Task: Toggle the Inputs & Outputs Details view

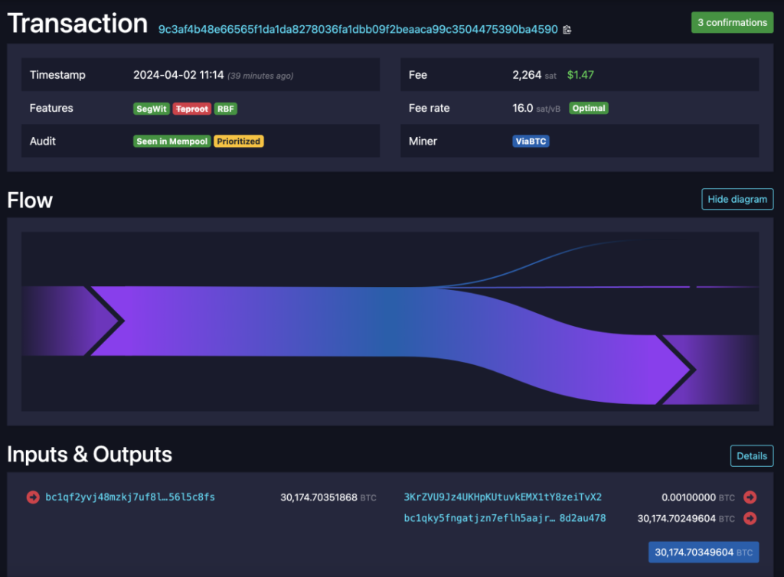Action: (x=751, y=455)
